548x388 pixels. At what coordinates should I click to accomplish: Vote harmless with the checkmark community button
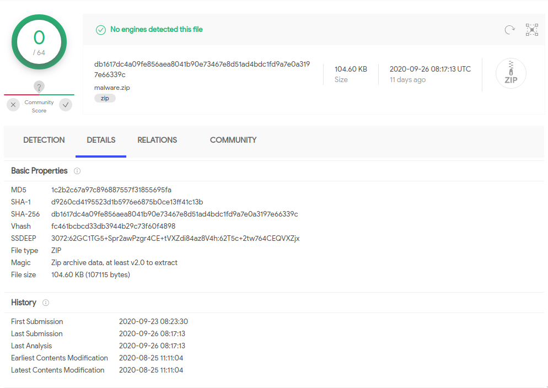click(66, 105)
